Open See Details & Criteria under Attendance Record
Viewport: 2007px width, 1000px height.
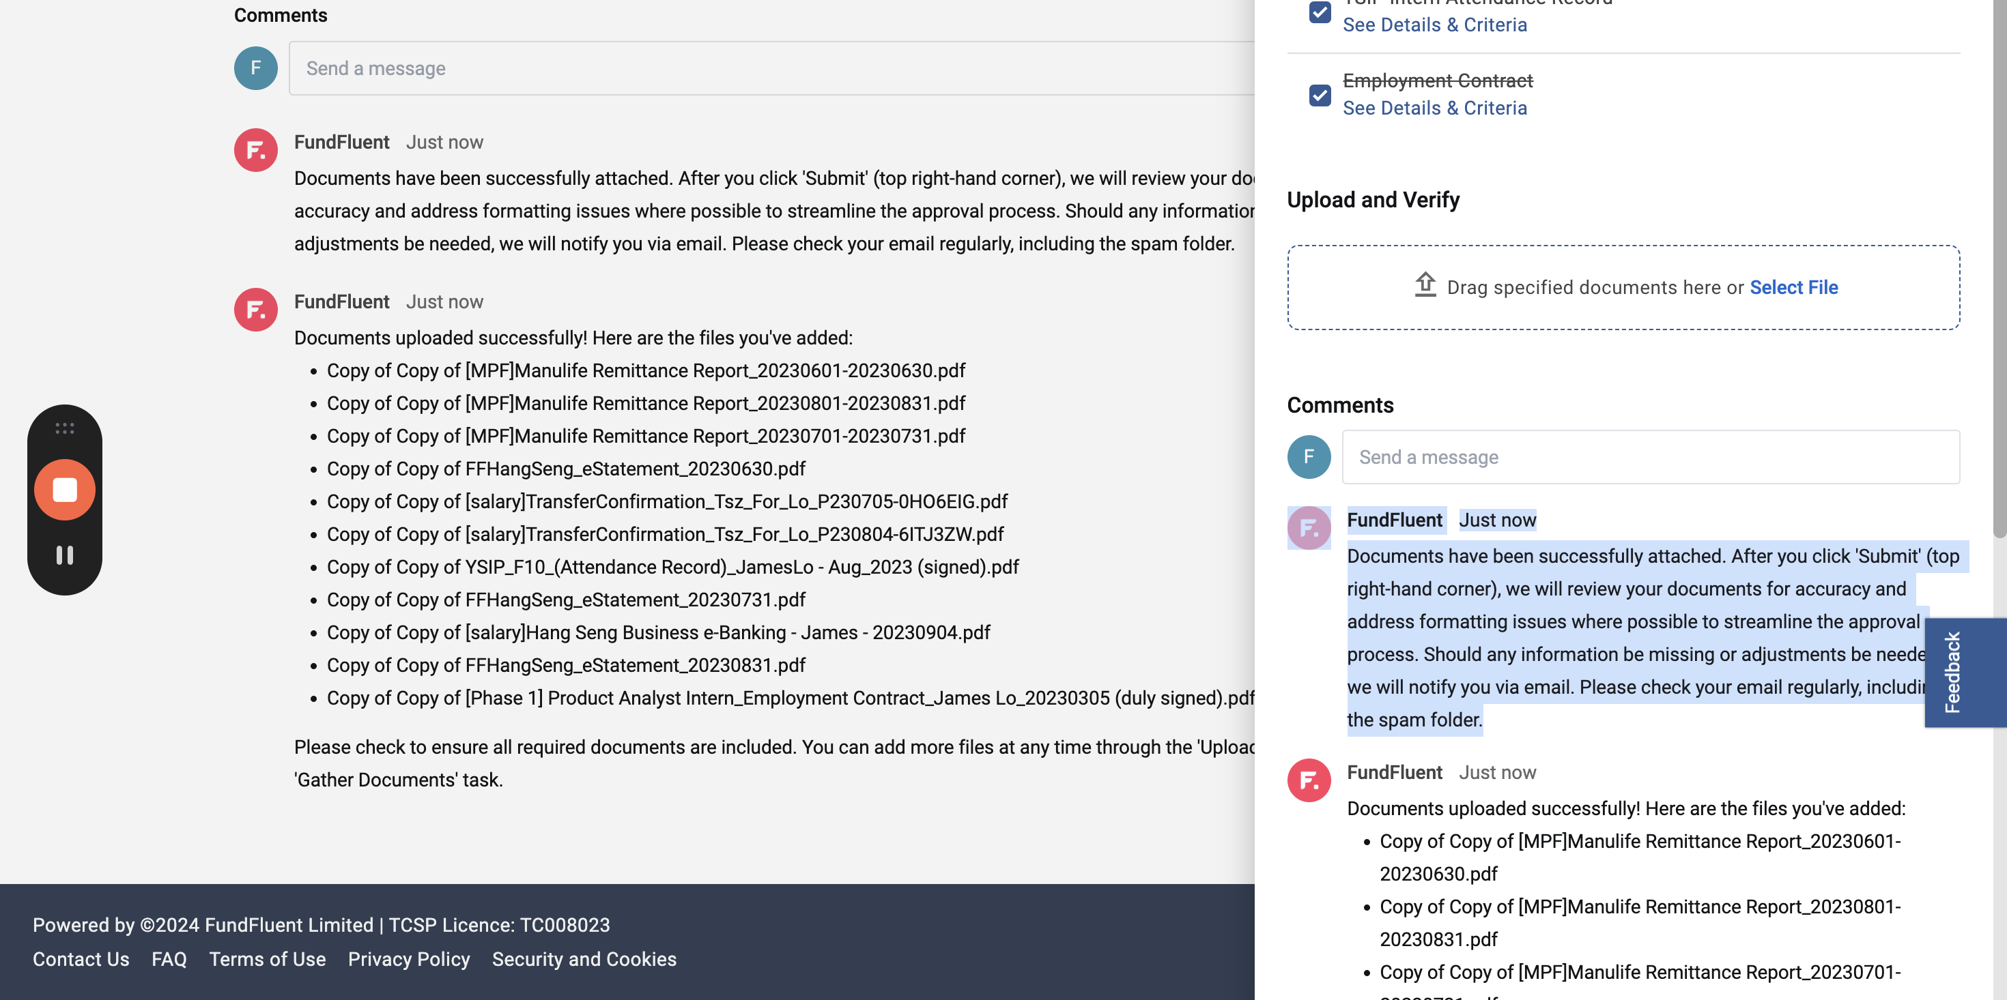(x=1434, y=25)
